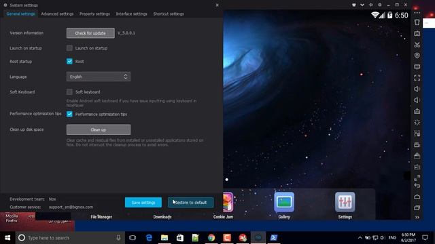Click the Save settings button
This screenshot has height=244, width=435.
(x=143, y=203)
